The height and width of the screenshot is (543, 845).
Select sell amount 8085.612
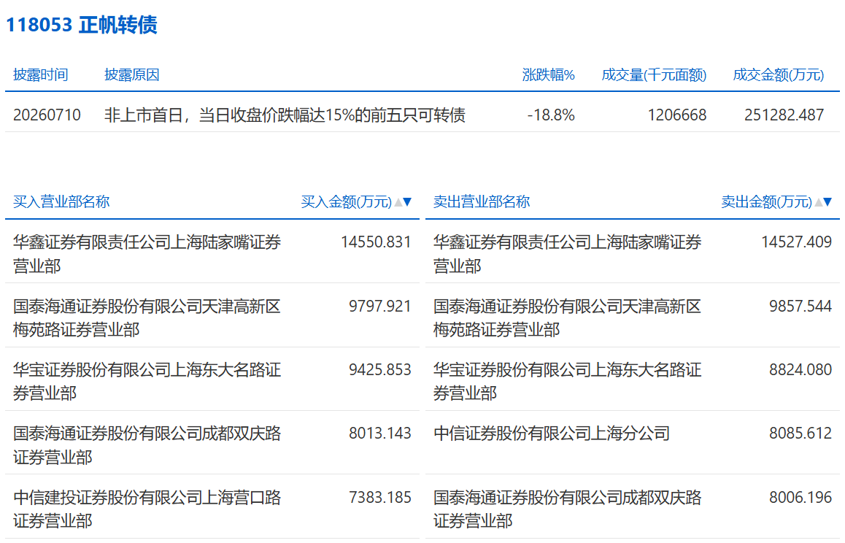coord(800,434)
